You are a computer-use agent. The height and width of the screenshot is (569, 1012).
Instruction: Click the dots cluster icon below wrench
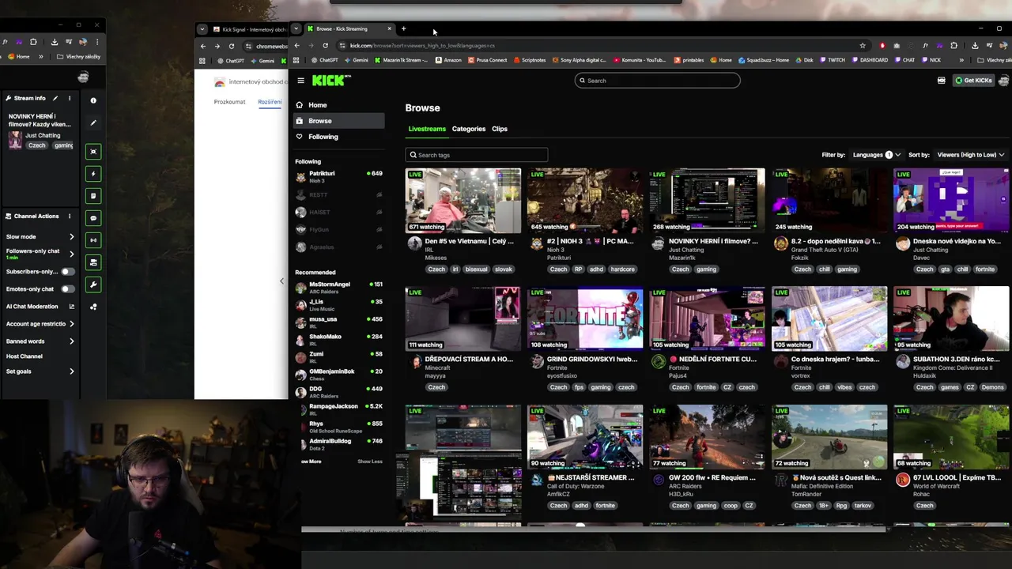[93, 307]
